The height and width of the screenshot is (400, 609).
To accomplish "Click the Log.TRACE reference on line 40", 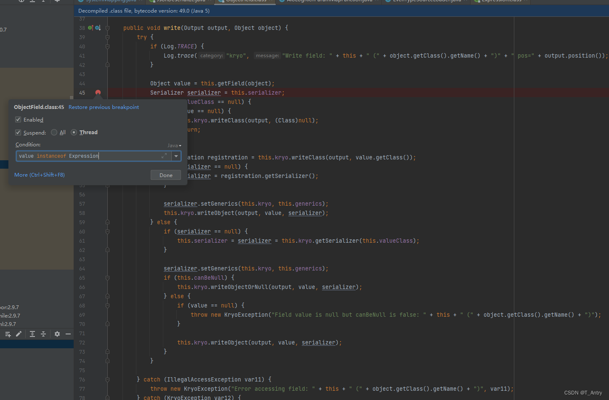I will coord(179,46).
